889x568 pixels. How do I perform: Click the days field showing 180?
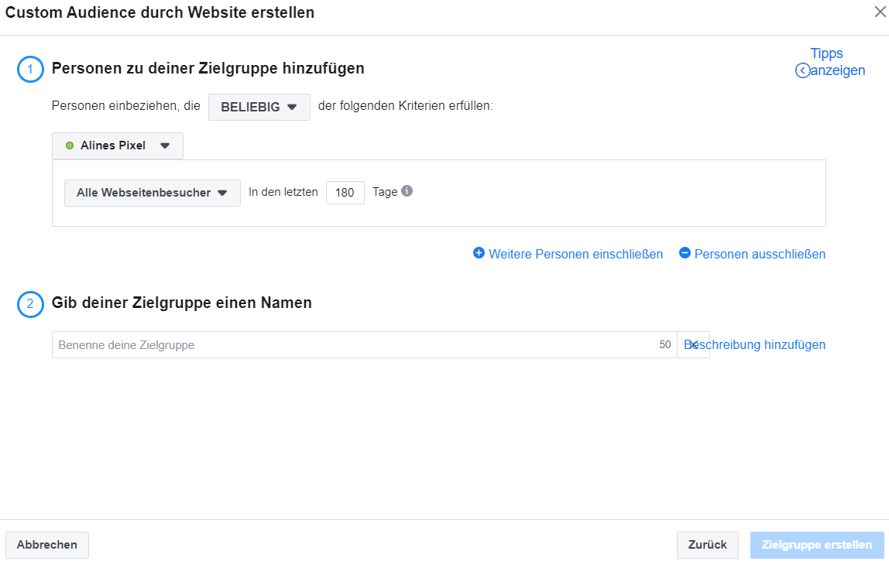[345, 193]
